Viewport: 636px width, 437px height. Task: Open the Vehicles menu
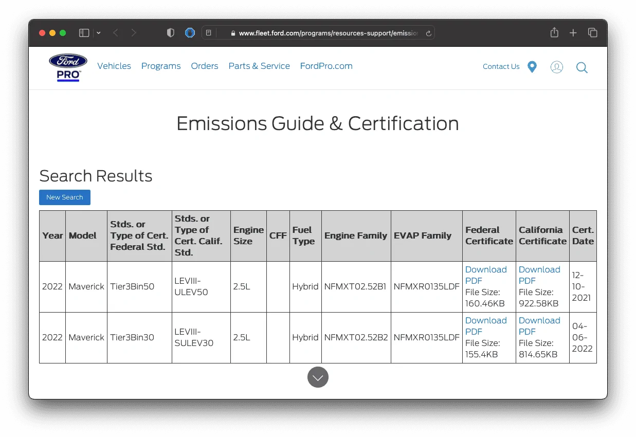pos(114,66)
